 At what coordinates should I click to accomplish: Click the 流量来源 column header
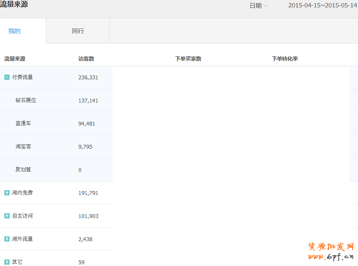point(15,59)
